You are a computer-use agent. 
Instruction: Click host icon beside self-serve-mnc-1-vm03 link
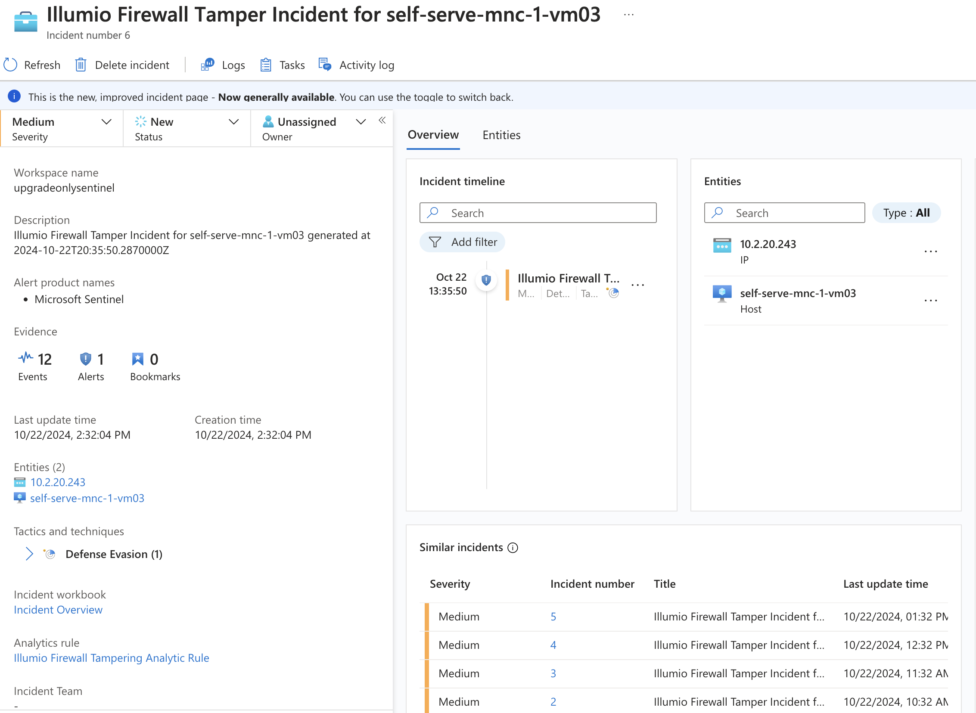click(20, 498)
